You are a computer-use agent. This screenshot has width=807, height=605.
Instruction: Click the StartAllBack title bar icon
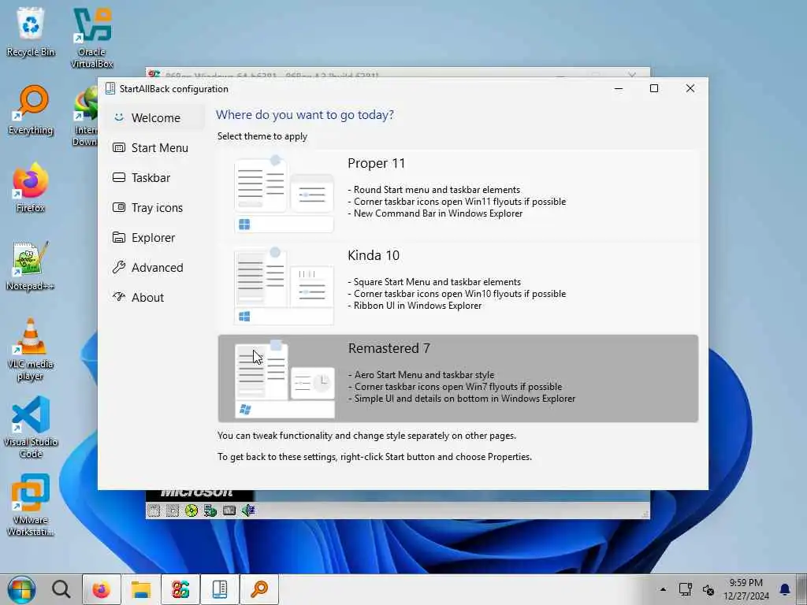(x=110, y=88)
